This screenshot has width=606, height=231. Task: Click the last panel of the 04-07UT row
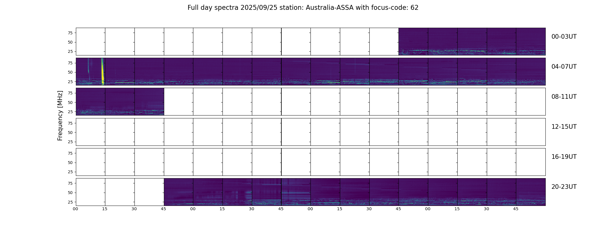click(531, 72)
